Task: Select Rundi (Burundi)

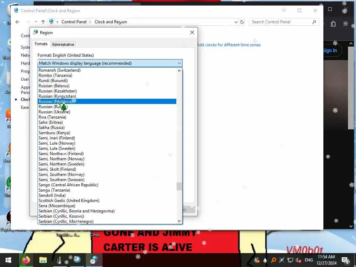Action: click(x=107, y=81)
